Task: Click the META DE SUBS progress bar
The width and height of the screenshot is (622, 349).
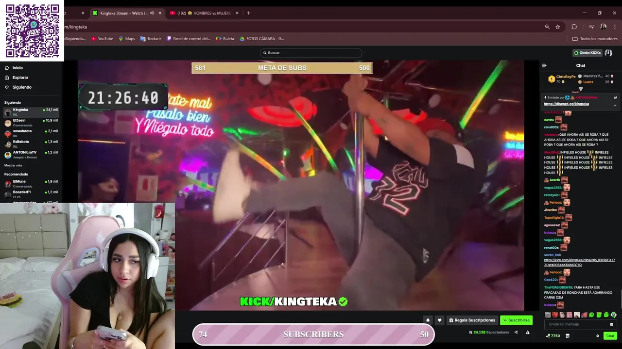Action: 282,68
